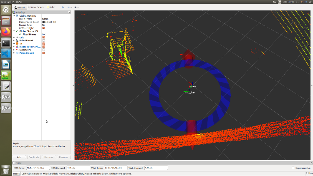Open Visual Studio Code from the dock

[x=6, y=53]
